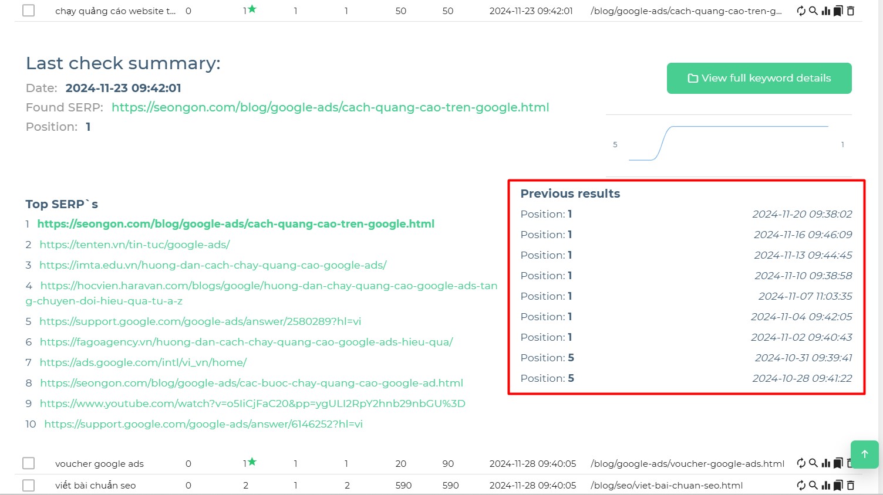The height and width of the screenshot is (495, 883).
Task: Select the 'chạy quảng cáo website t...' keyword text
Action: 115,11
